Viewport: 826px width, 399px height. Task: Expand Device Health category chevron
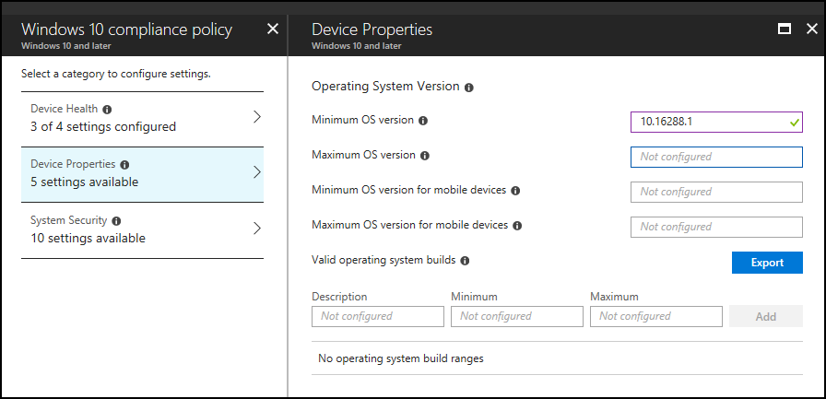256,117
